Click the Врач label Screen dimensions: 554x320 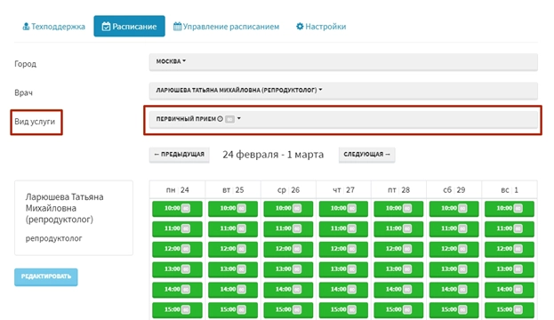(23, 93)
